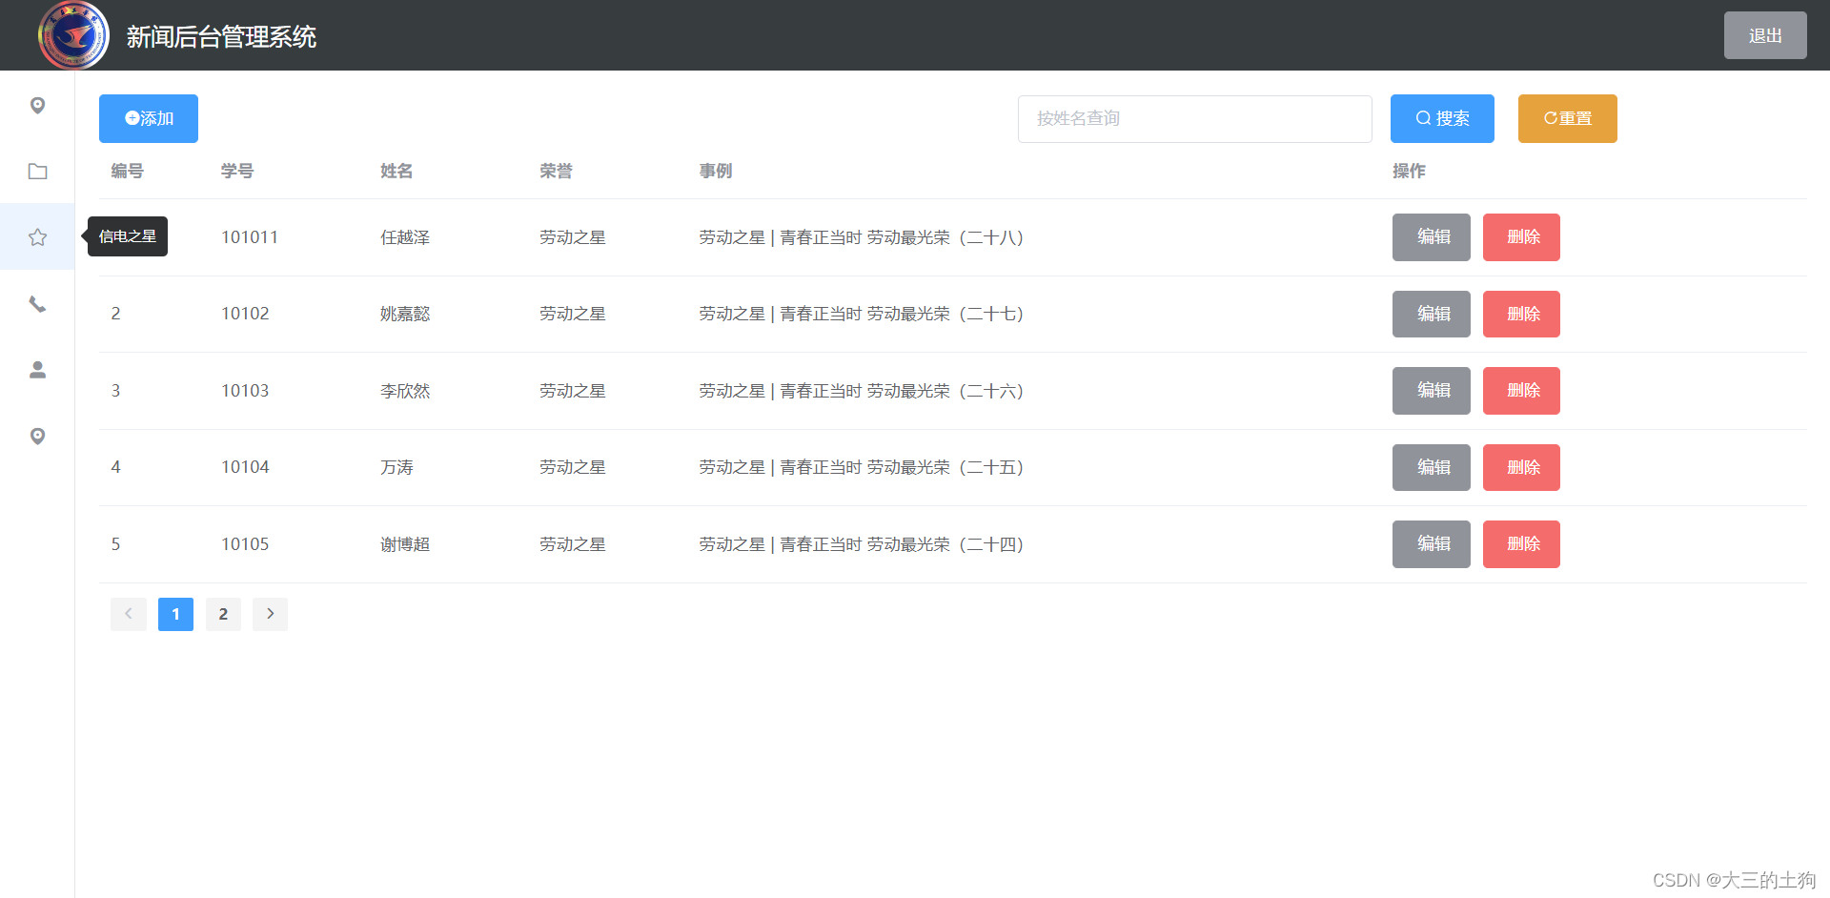Click the case text ending in （二十七）
This screenshot has height=898, width=1830.
864,314
